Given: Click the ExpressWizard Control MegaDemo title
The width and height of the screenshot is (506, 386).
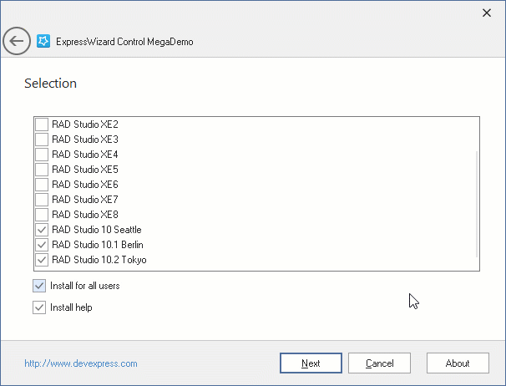Looking at the screenshot, I should (124, 42).
